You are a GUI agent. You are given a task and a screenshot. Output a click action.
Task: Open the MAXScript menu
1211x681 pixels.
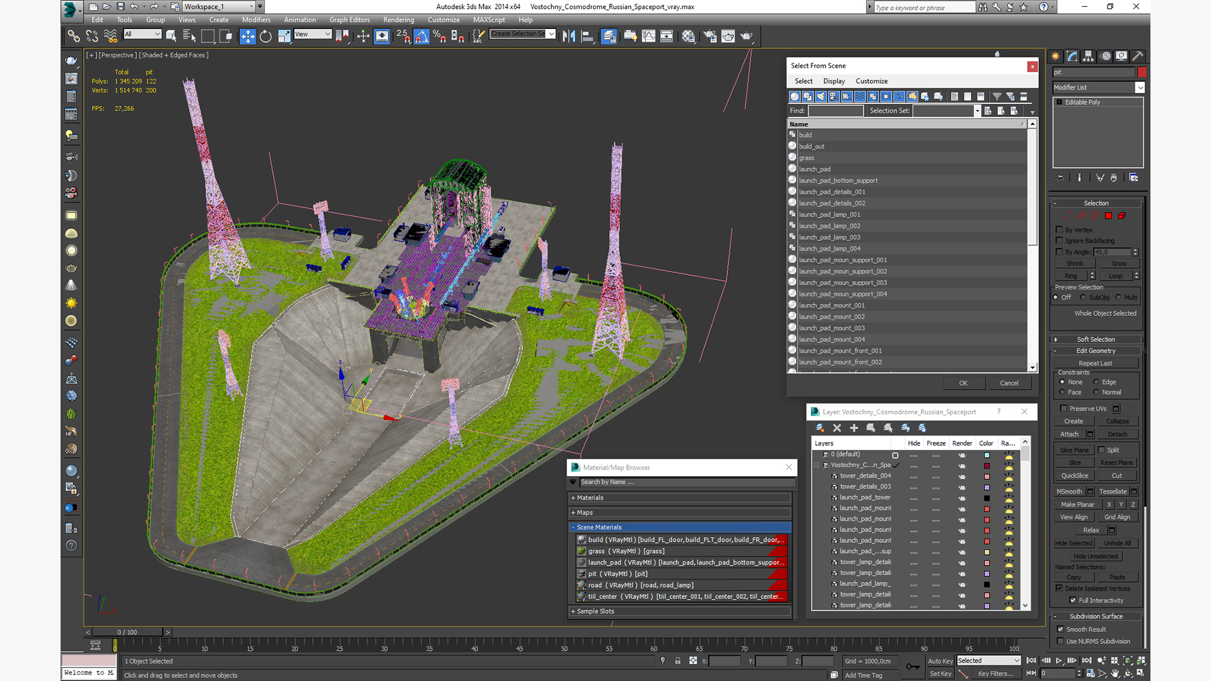489,20
